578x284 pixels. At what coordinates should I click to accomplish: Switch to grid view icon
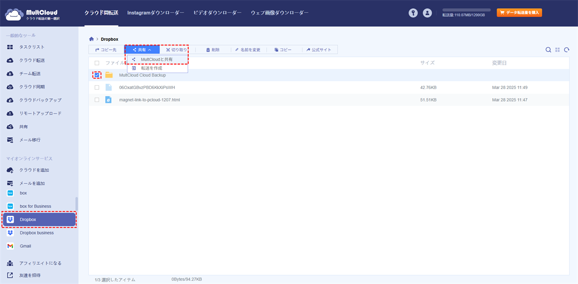pyautogui.click(x=557, y=50)
